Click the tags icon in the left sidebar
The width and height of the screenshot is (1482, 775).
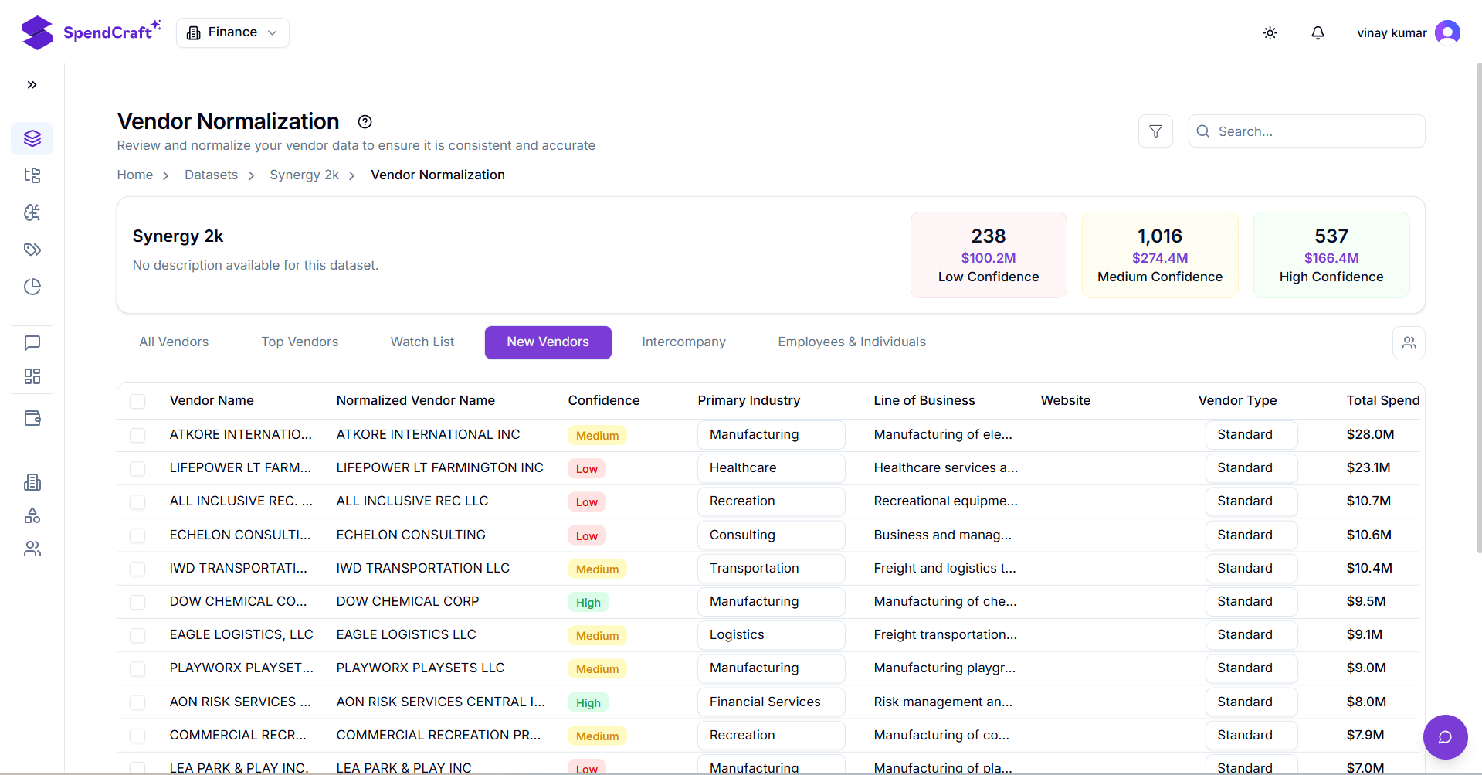(x=32, y=249)
